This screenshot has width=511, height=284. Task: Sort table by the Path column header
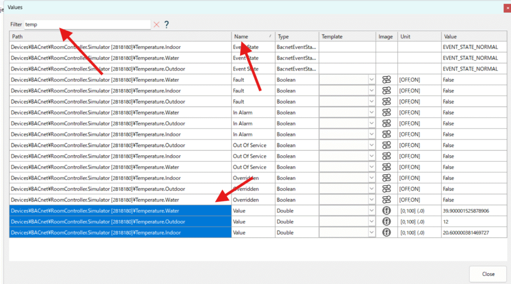(x=120, y=36)
